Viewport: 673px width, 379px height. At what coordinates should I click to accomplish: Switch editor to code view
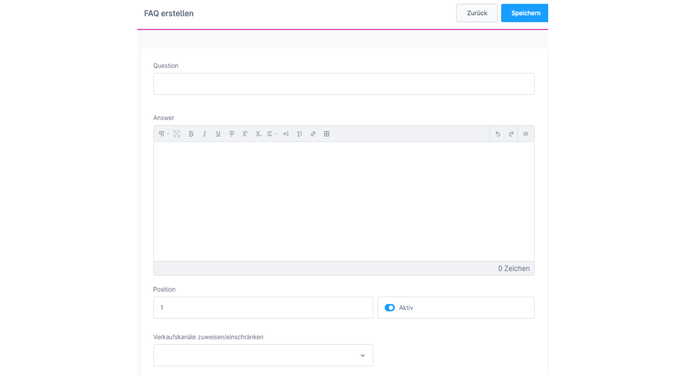pyautogui.click(x=526, y=134)
